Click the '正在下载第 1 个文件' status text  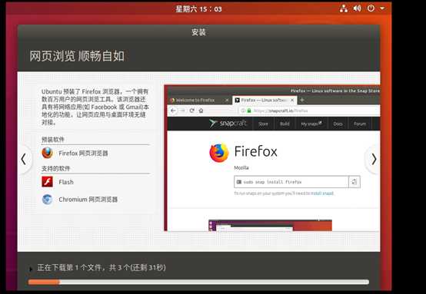click(101, 268)
